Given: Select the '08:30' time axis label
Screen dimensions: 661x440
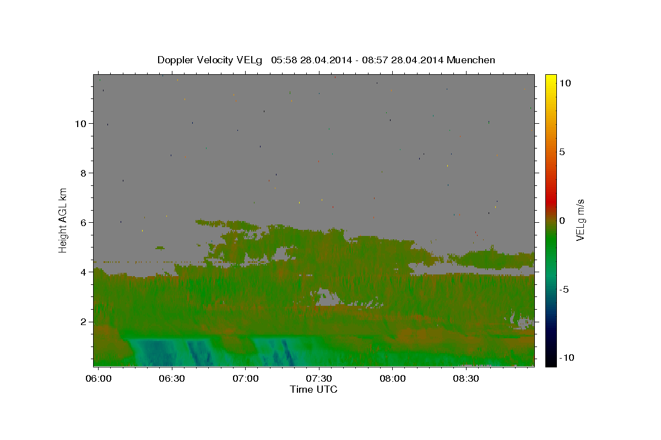Looking at the screenshot, I should 465,378.
